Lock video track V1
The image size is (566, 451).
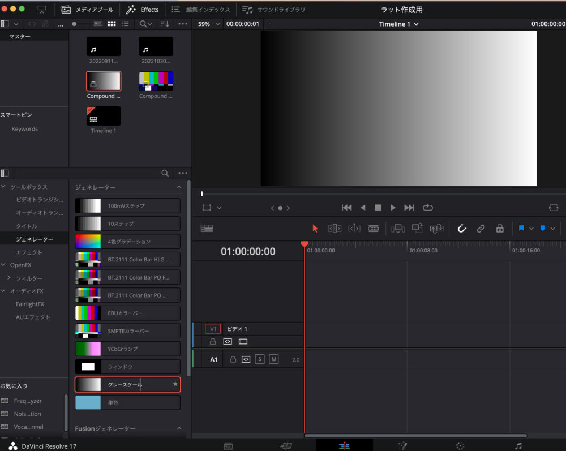point(213,341)
